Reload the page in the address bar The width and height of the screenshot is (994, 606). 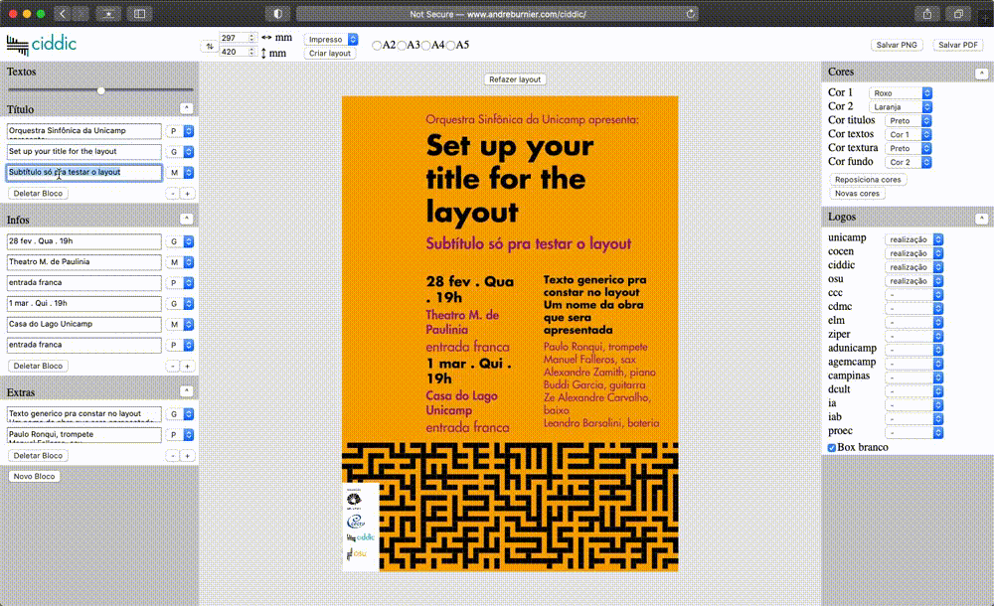691,13
